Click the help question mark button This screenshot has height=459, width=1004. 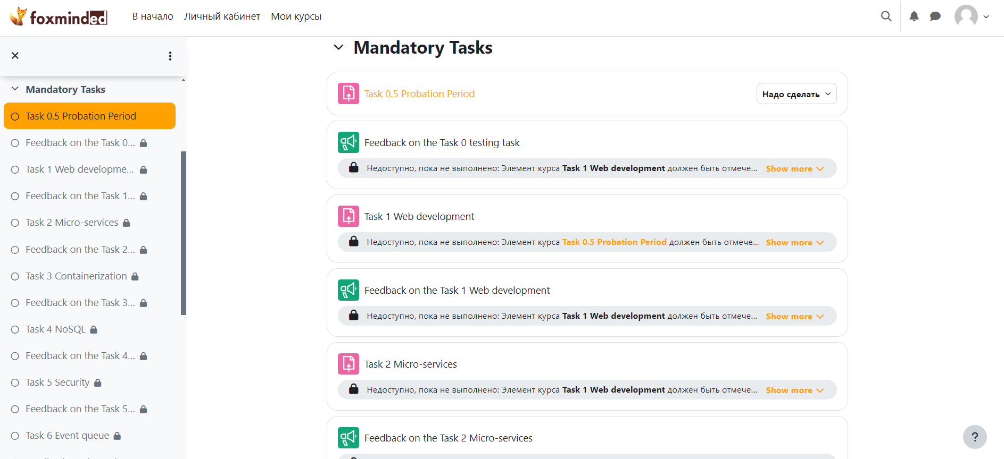click(x=974, y=437)
